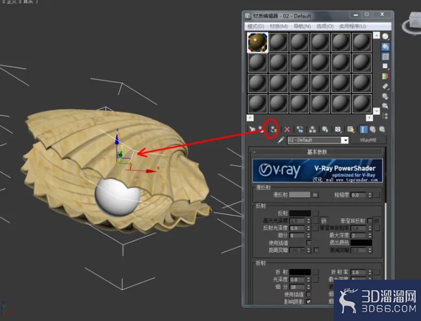Click the Make Preview icon
The image size is (421, 321).
click(x=386, y=86)
